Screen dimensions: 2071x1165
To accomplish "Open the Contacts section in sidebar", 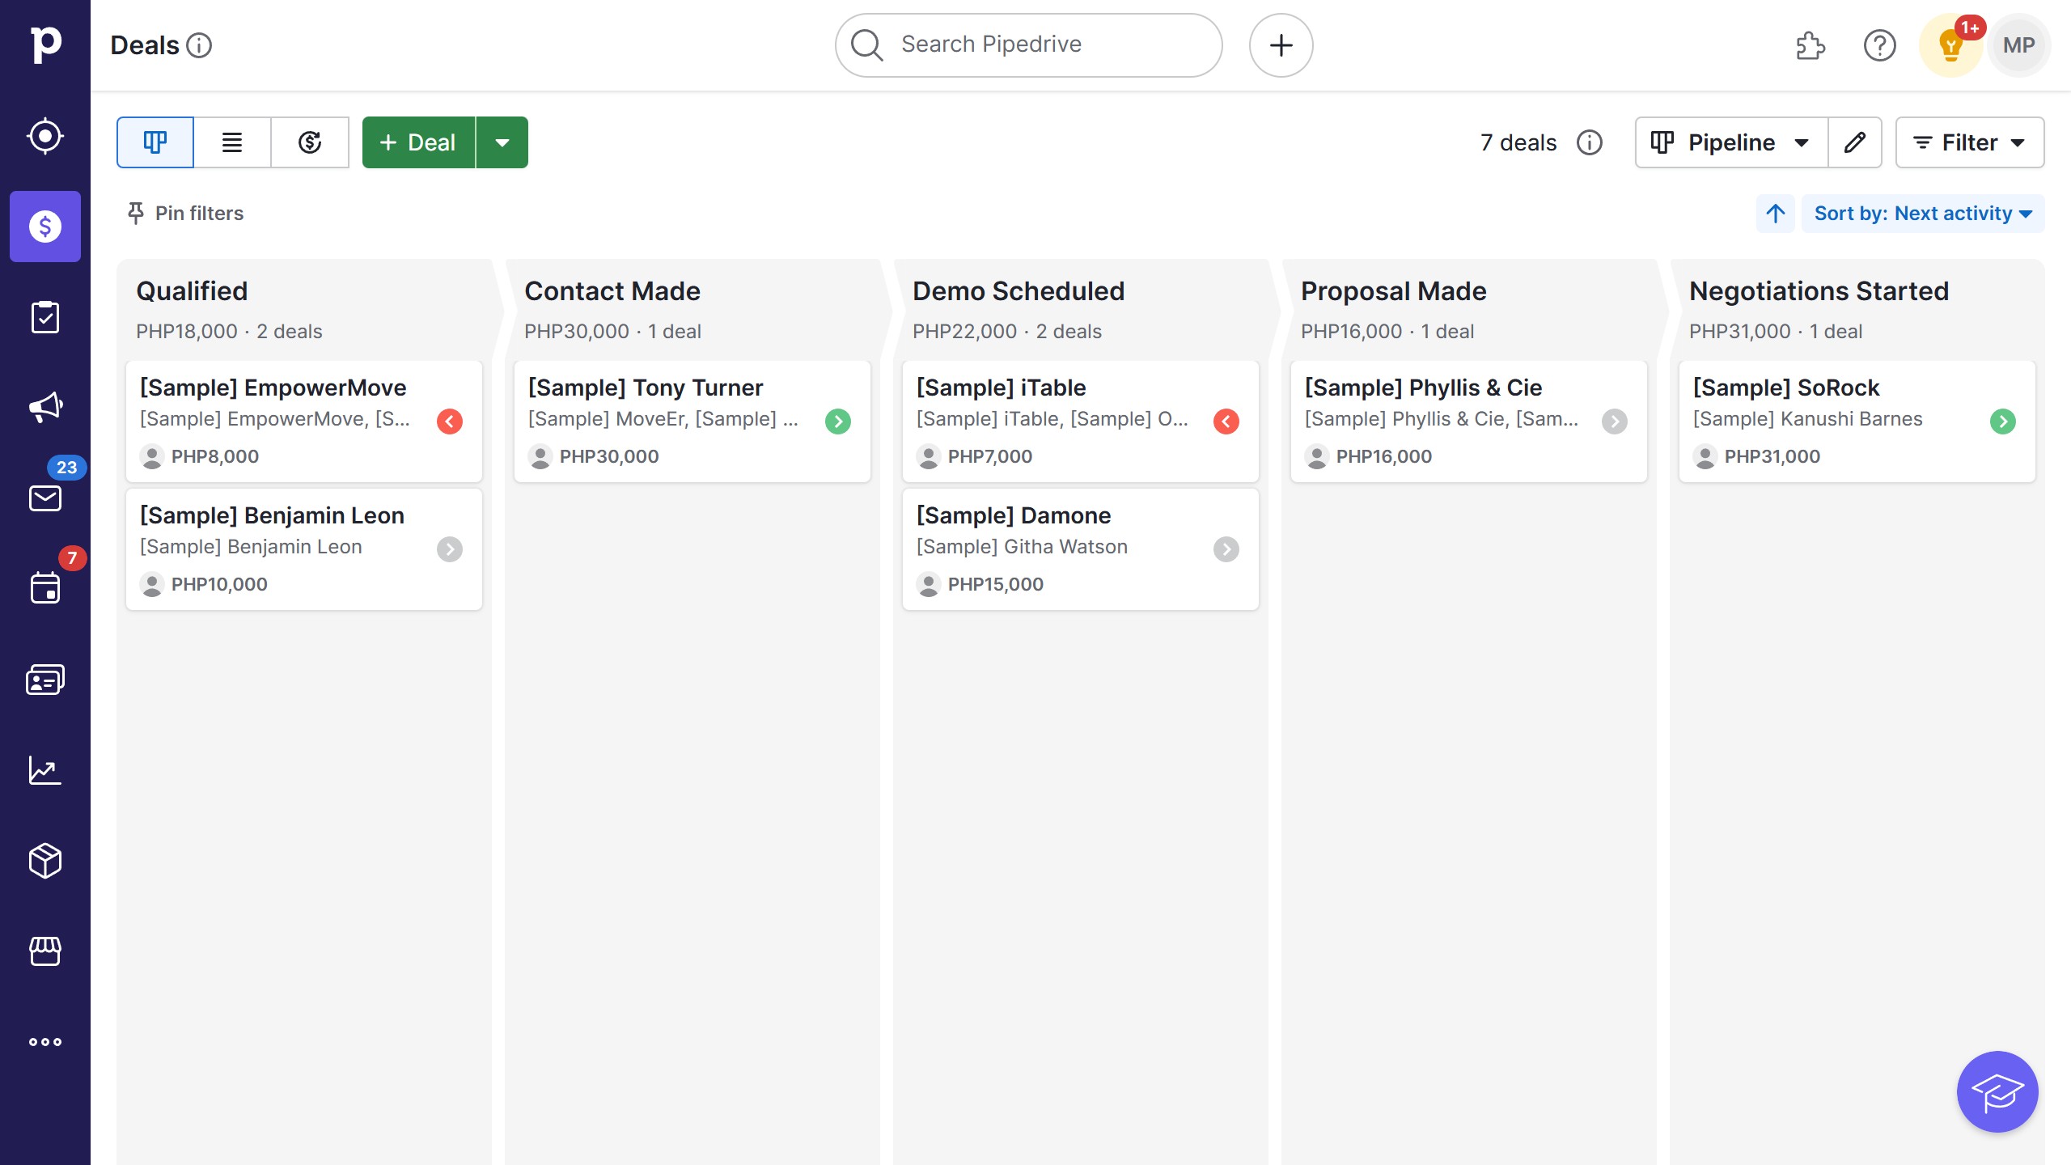I will [x=45, y=679].
